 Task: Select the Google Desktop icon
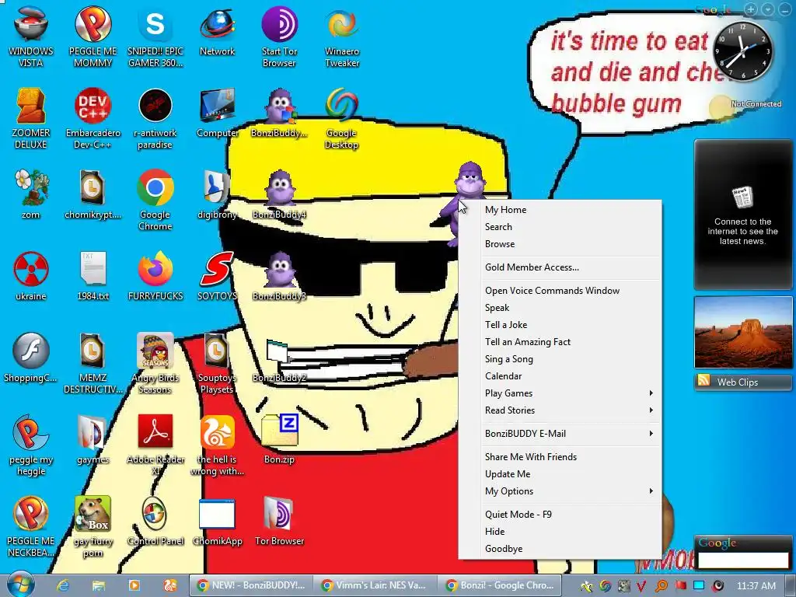pyautogui.click(x=342, y=118)
